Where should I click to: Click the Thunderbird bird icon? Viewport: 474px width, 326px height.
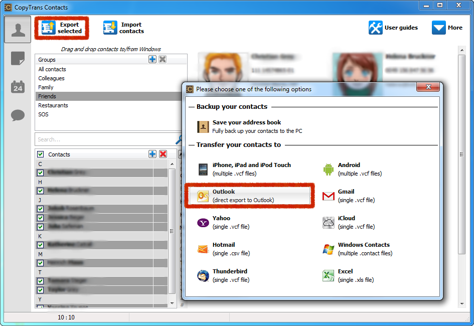click(203, 276)
